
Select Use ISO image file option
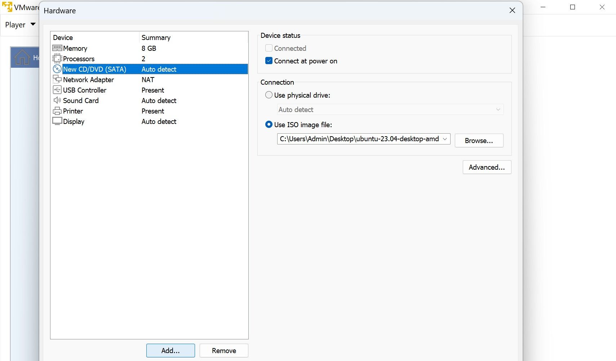(x=269, y=125)
